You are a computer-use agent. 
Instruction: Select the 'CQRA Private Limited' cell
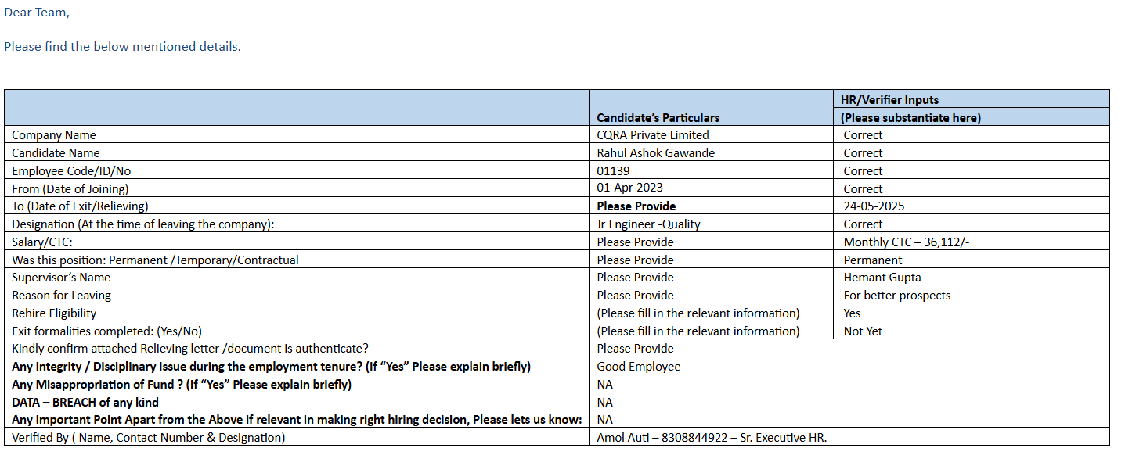(x=652, y=135)
